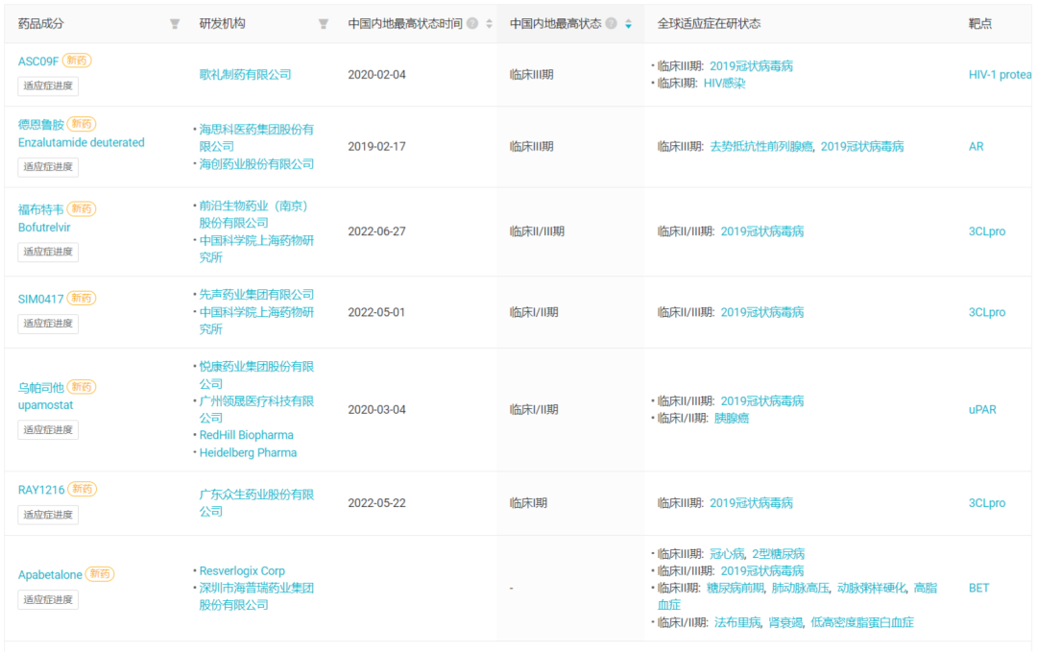
Task: Click help icon beside 中国内地最高状态时间
Action: tap(472, 24)
